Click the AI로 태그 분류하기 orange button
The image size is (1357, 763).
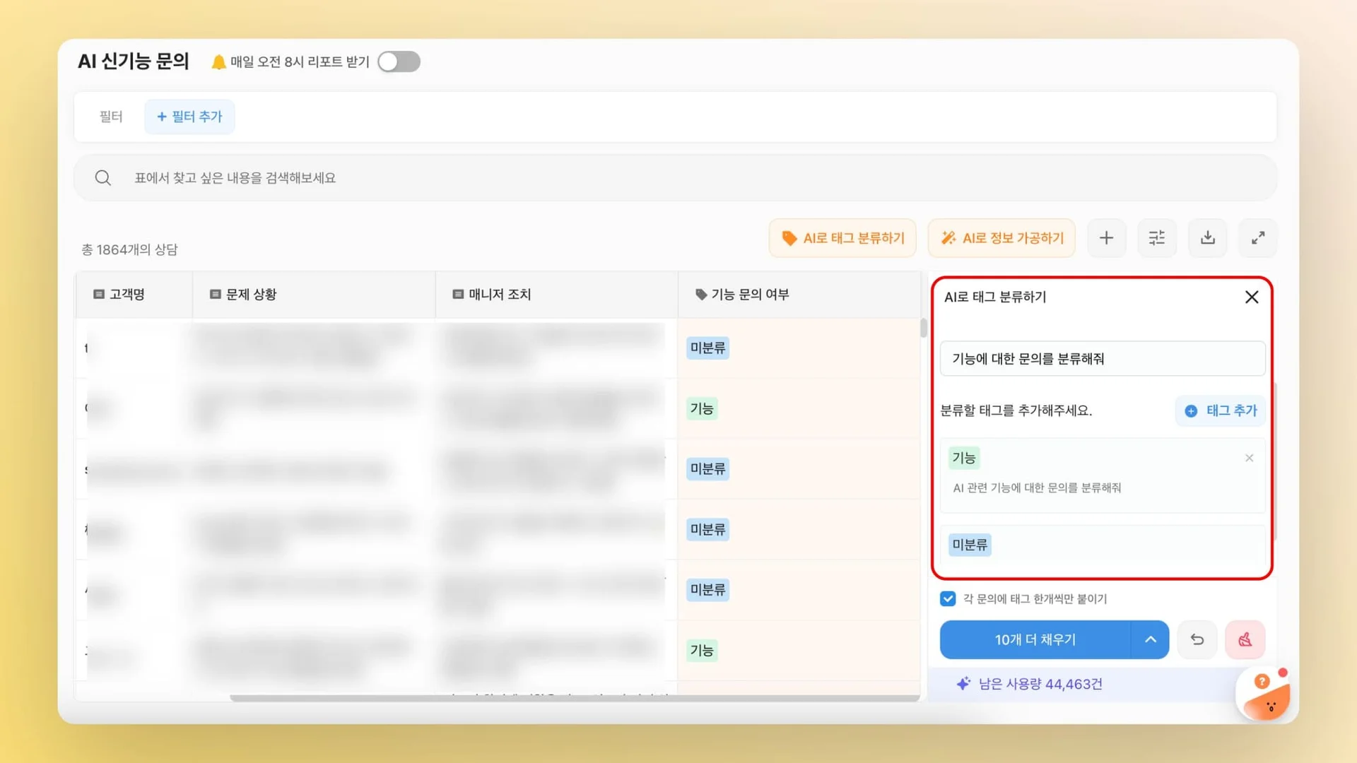coord(842,238)
